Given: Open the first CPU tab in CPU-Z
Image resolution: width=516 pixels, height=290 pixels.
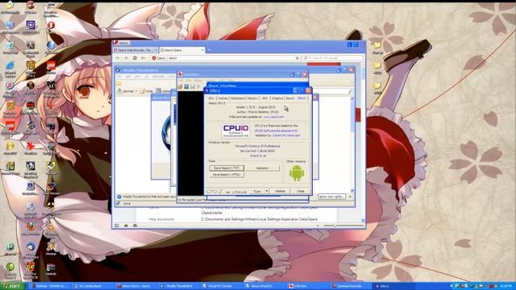Looking at the screenshot, I should pyautogui.click(x=210, y=98).
